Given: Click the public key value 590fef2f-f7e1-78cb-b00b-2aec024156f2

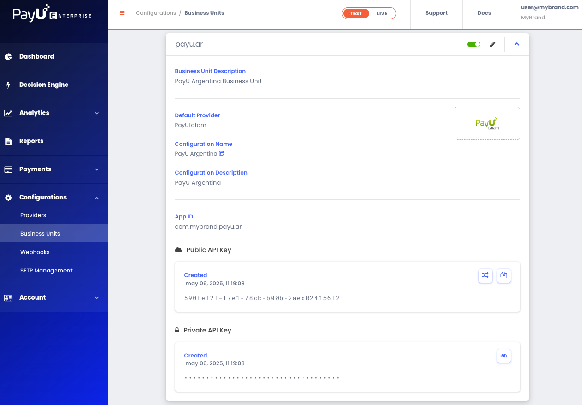Looking at the screenshot, I should pyautogui.click(x=262, y=298).
